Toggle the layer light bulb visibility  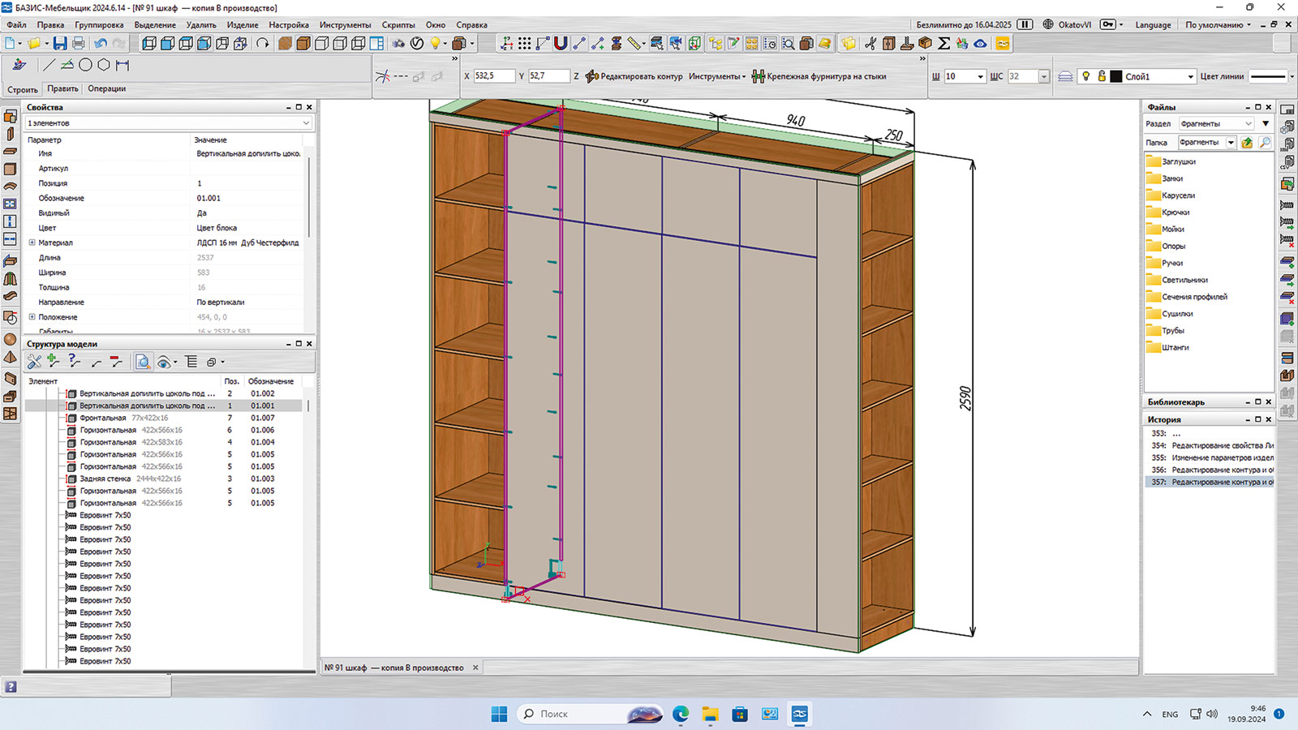(1085, 76)
